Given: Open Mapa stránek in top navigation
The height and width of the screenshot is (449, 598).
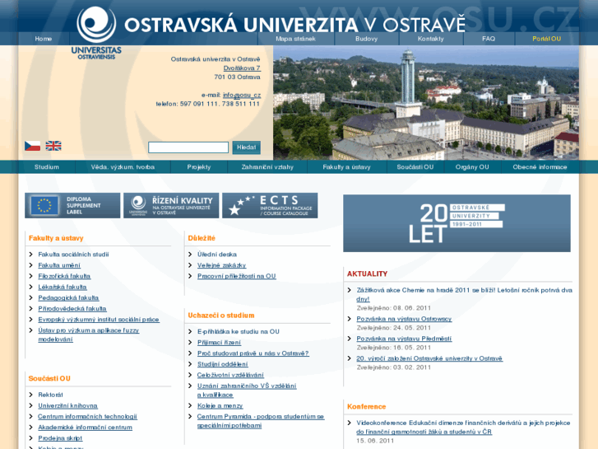Looking at the screenshot, I should click(295, 39).
